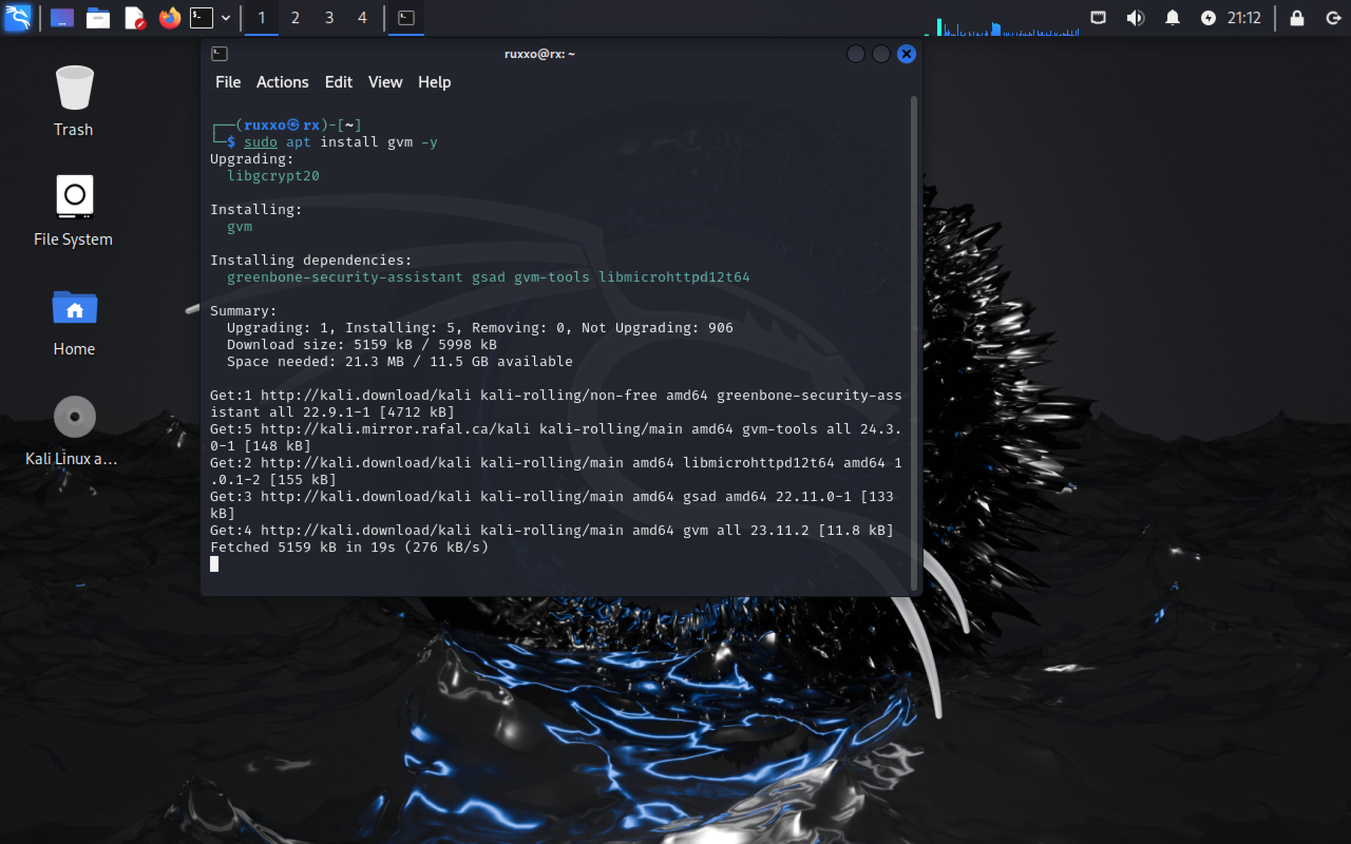Screen dimensions: 1351x844
Task: Click the 'Installing dependencies:' heading
Action: tap(311, 260)
